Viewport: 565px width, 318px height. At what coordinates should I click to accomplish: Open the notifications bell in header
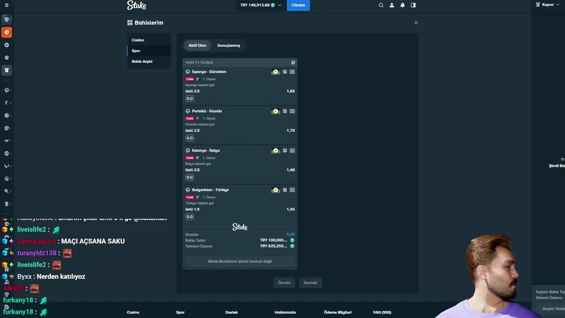[x=402, y=5]
